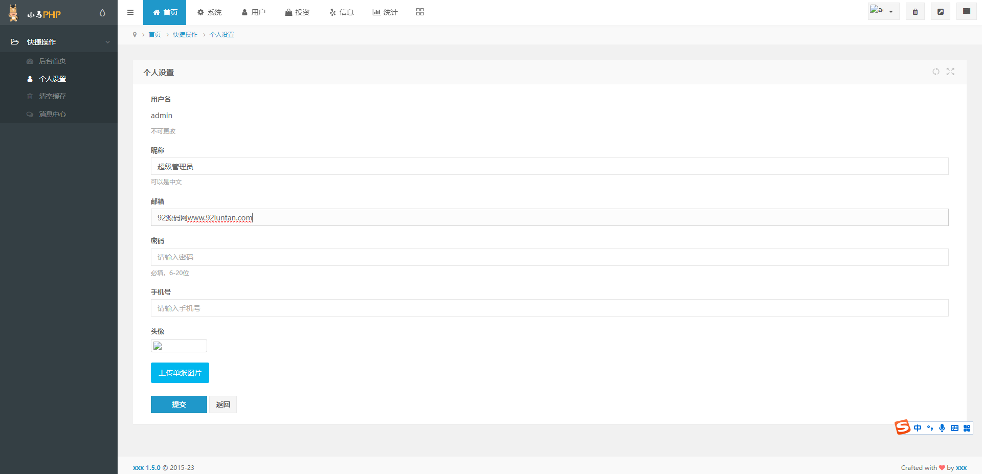The image size is (982, 474).
Task: Click the 快捷操作 breadcrumb link
Action: click(185, 35)
